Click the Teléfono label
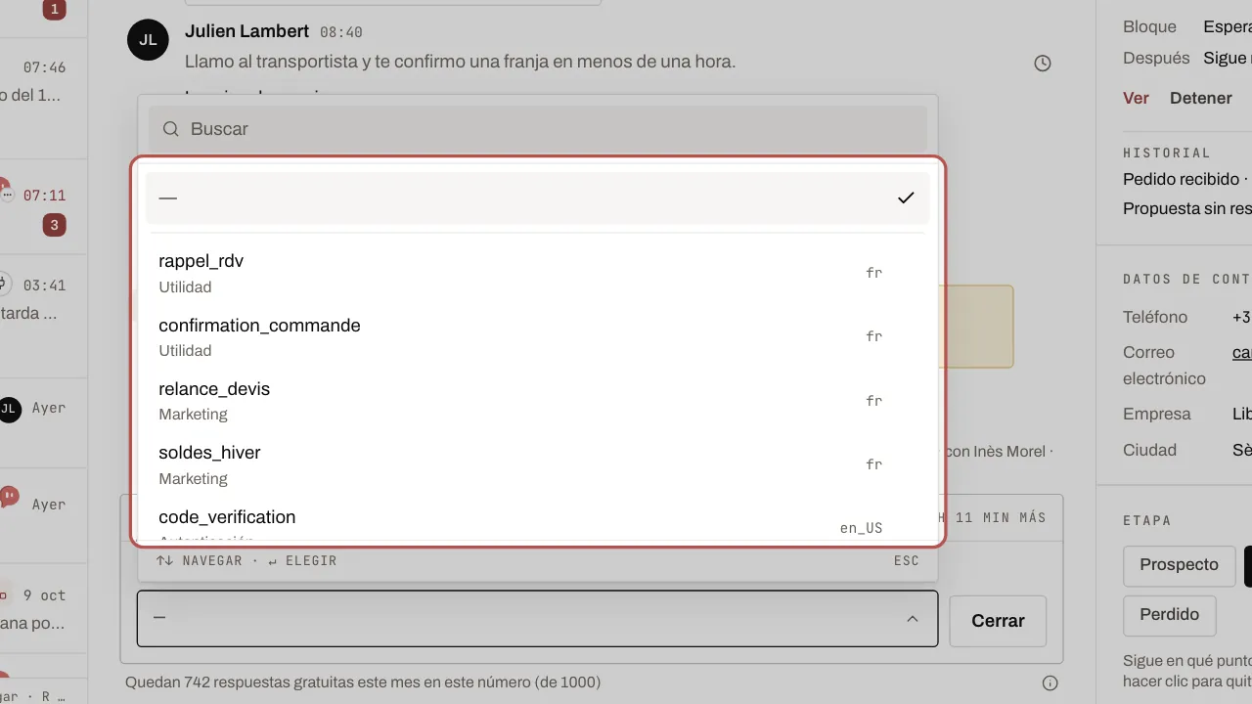This screenshot has width=1252, height=704. click(1155, 317)
